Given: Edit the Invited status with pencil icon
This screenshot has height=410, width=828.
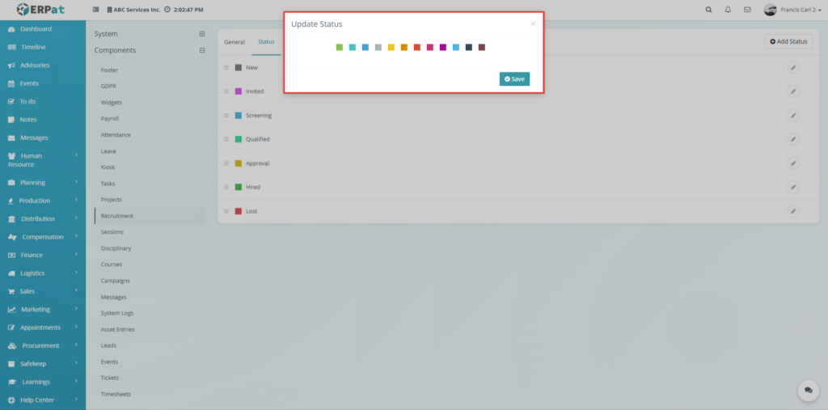Looking at the screenshot, I should coord(793,91).
